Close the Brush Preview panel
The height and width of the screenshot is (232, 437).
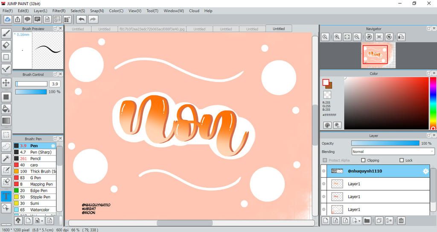click(60, 29)
